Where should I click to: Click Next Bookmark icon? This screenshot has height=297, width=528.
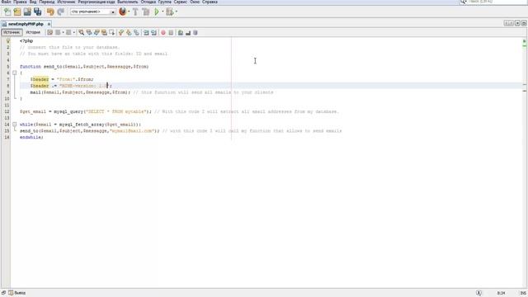129,33
